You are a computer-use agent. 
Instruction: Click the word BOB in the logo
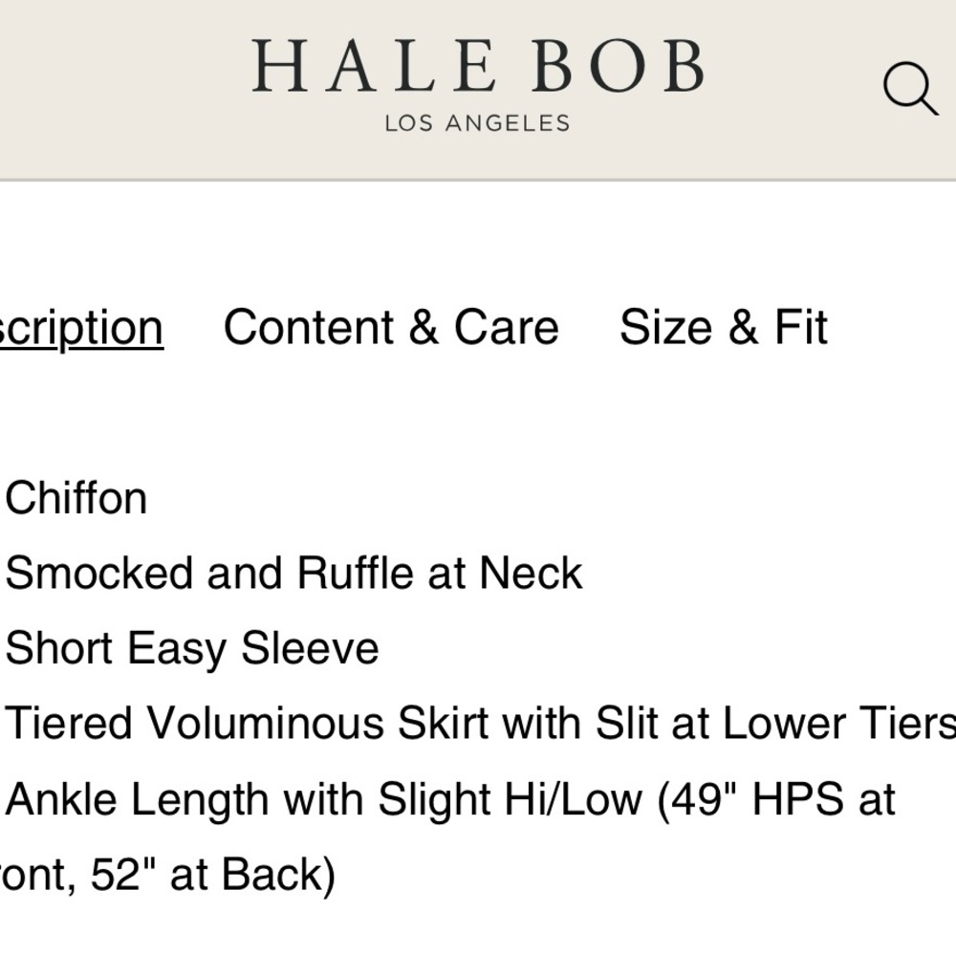point(618,68)
